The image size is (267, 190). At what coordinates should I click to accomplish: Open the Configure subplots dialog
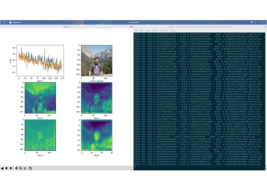pyautogui.click(x=25, y=168)
